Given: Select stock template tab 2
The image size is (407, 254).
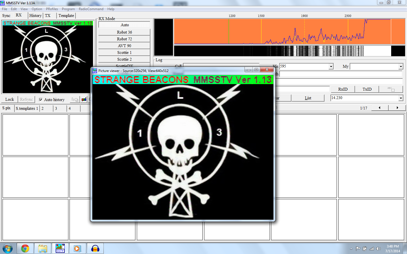Looking at the screenshot, I should (x=46, y=108).
